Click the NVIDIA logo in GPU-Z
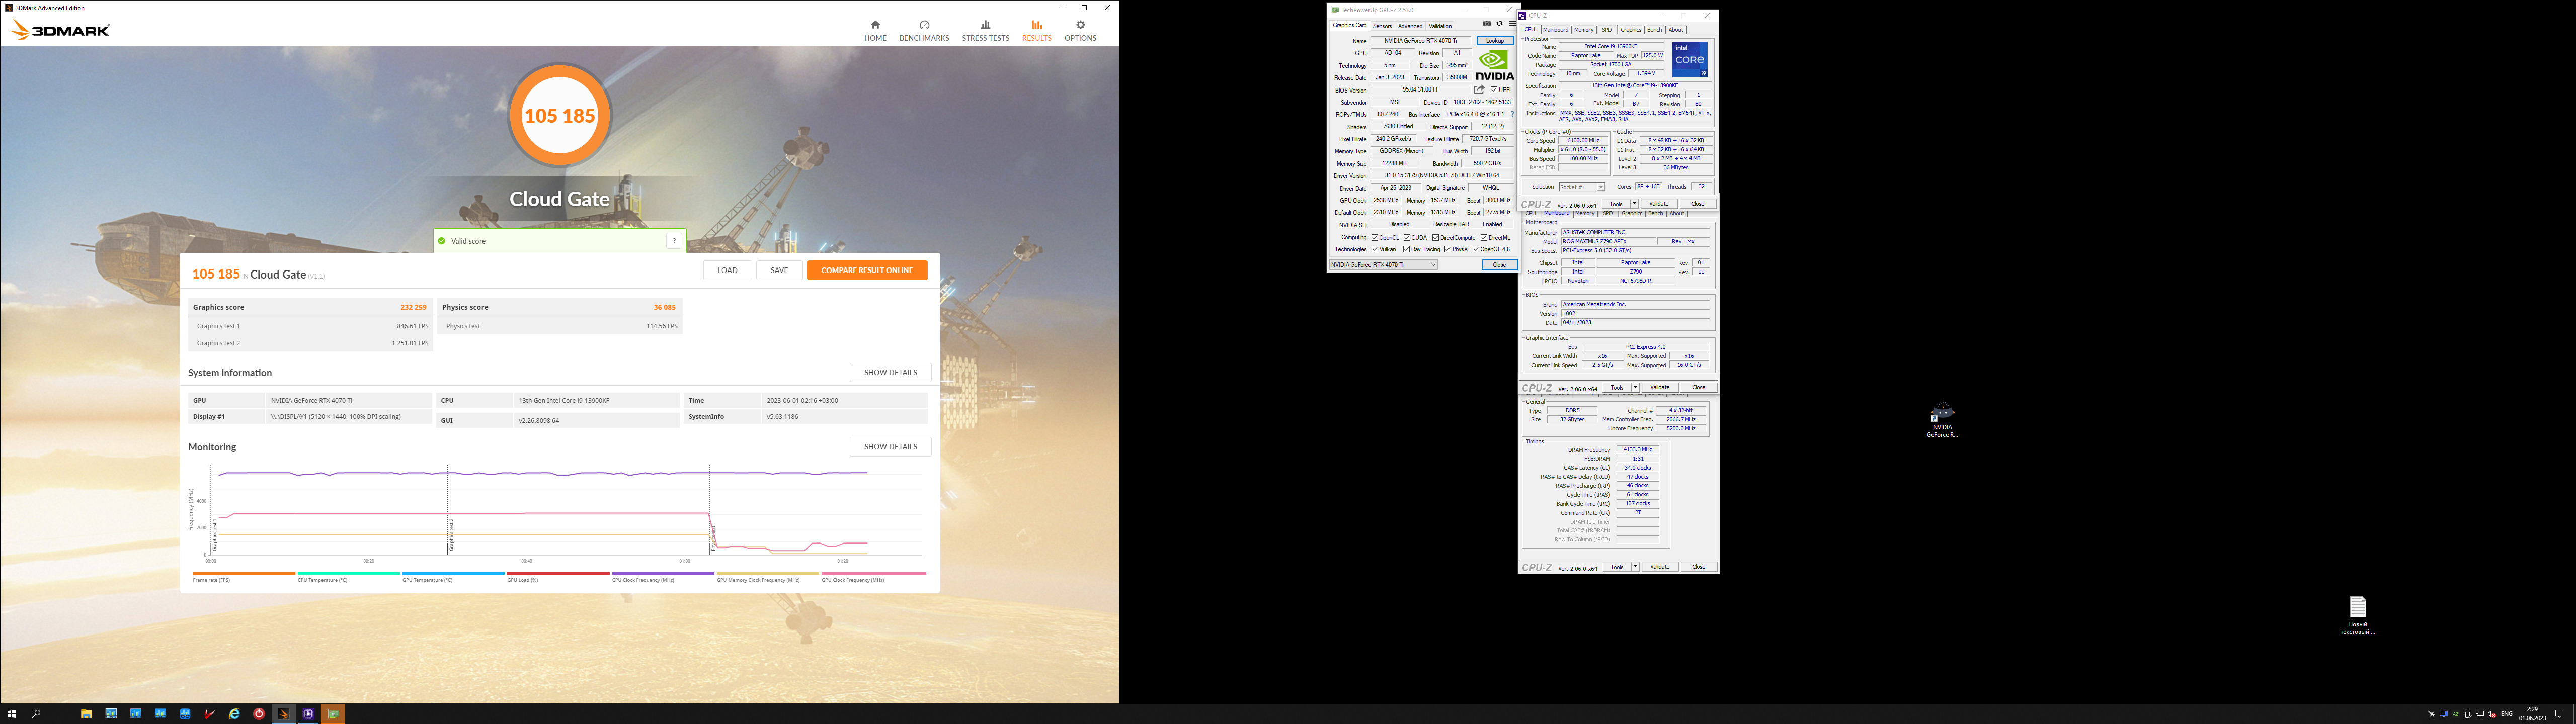This screenshot has height=724, width=2576. pos(1495,65)
